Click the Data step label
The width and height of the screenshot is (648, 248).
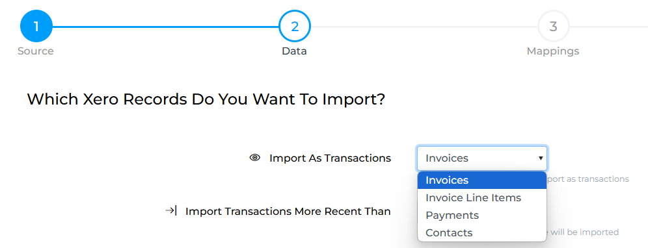tap(294, 51)
